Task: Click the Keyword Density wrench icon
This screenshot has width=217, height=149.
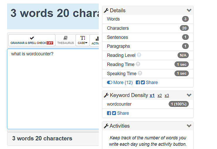Action: coord(106,95)
